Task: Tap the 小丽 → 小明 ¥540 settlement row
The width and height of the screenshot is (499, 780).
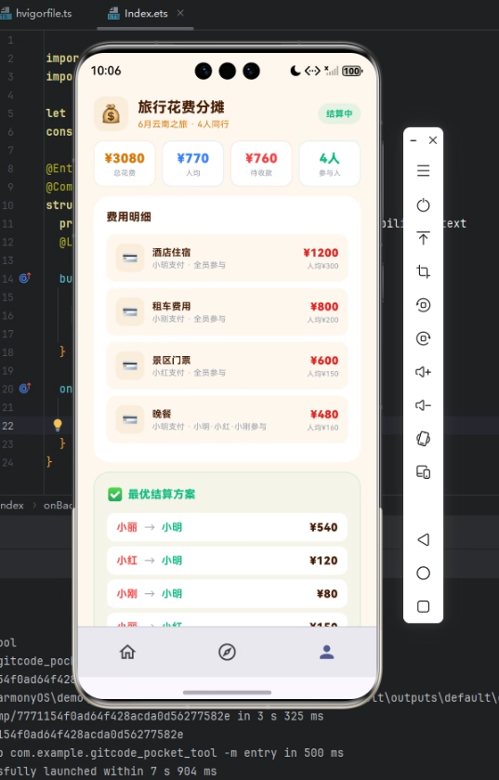Action: (227, 527)
